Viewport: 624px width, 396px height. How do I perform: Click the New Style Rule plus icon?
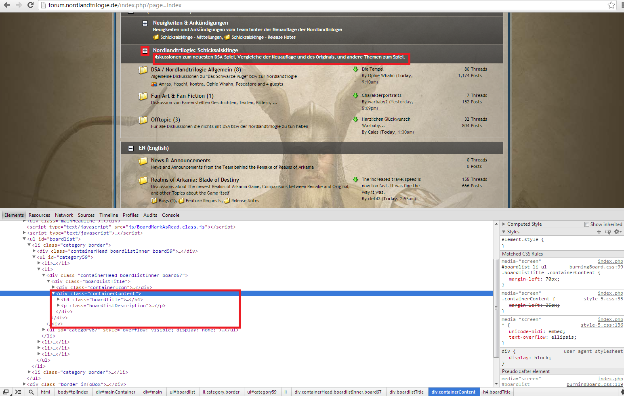point(599,232)
